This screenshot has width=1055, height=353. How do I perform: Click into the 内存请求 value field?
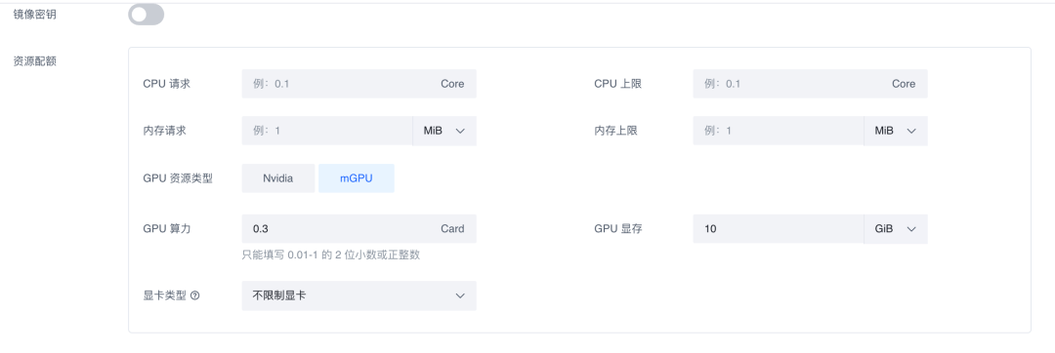point(327,131)
